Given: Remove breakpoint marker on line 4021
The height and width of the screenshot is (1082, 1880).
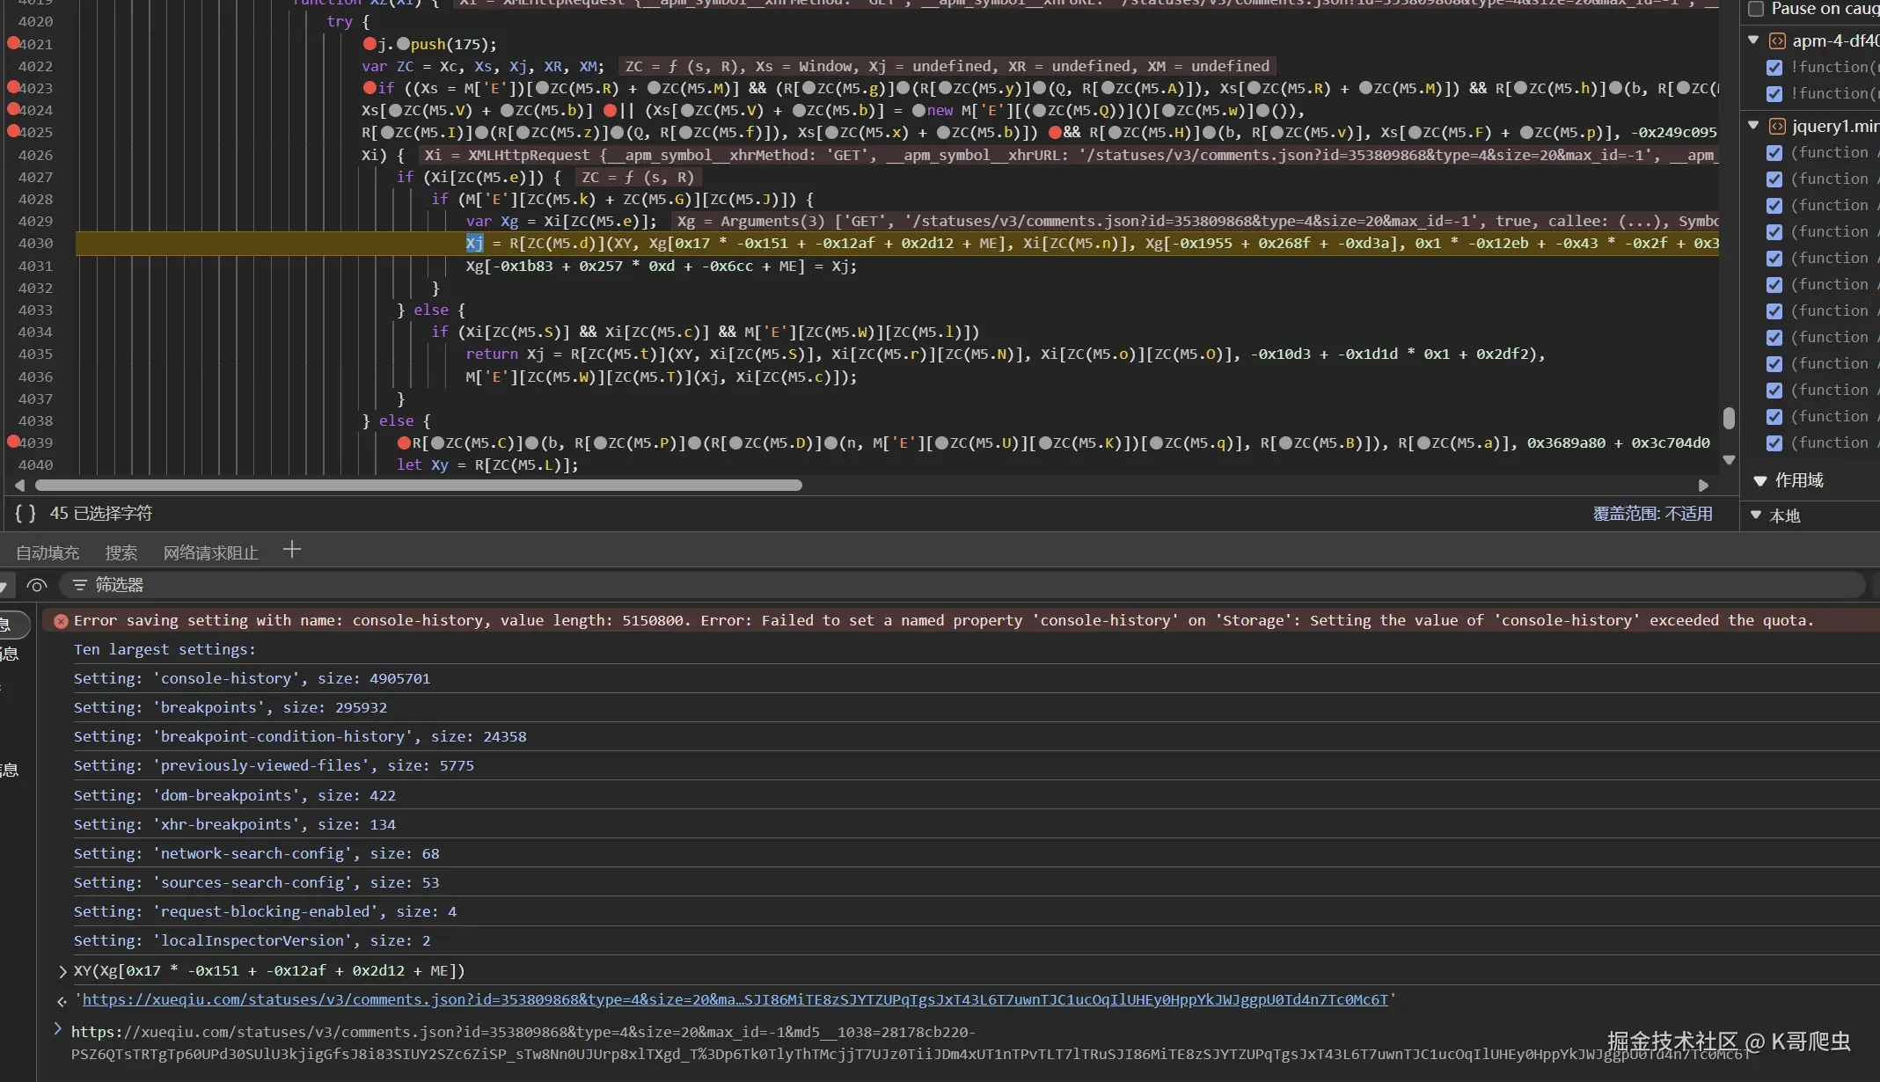Looking at the screenshot, I should (x=13, y=43).
